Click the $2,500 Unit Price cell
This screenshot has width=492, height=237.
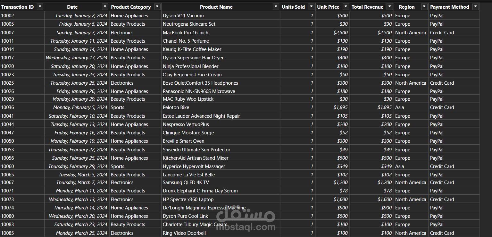[332, 32]
